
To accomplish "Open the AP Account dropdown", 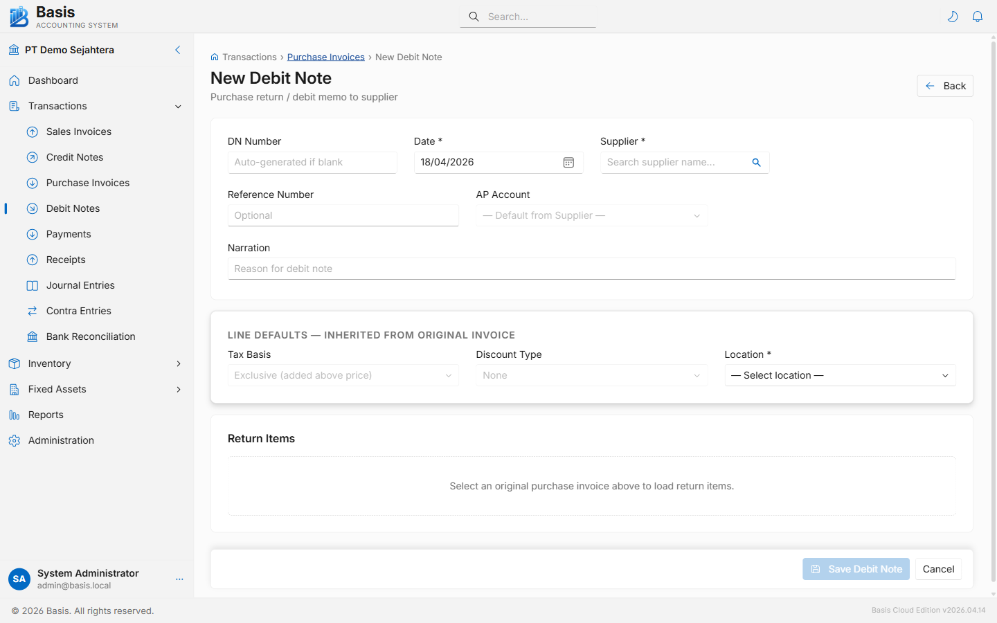I will click(x=591, y=215).
